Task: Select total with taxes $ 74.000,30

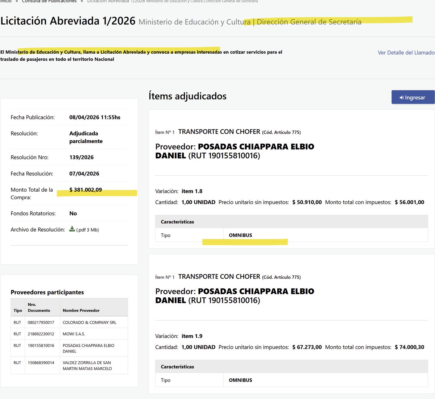Action: [410, 347]
